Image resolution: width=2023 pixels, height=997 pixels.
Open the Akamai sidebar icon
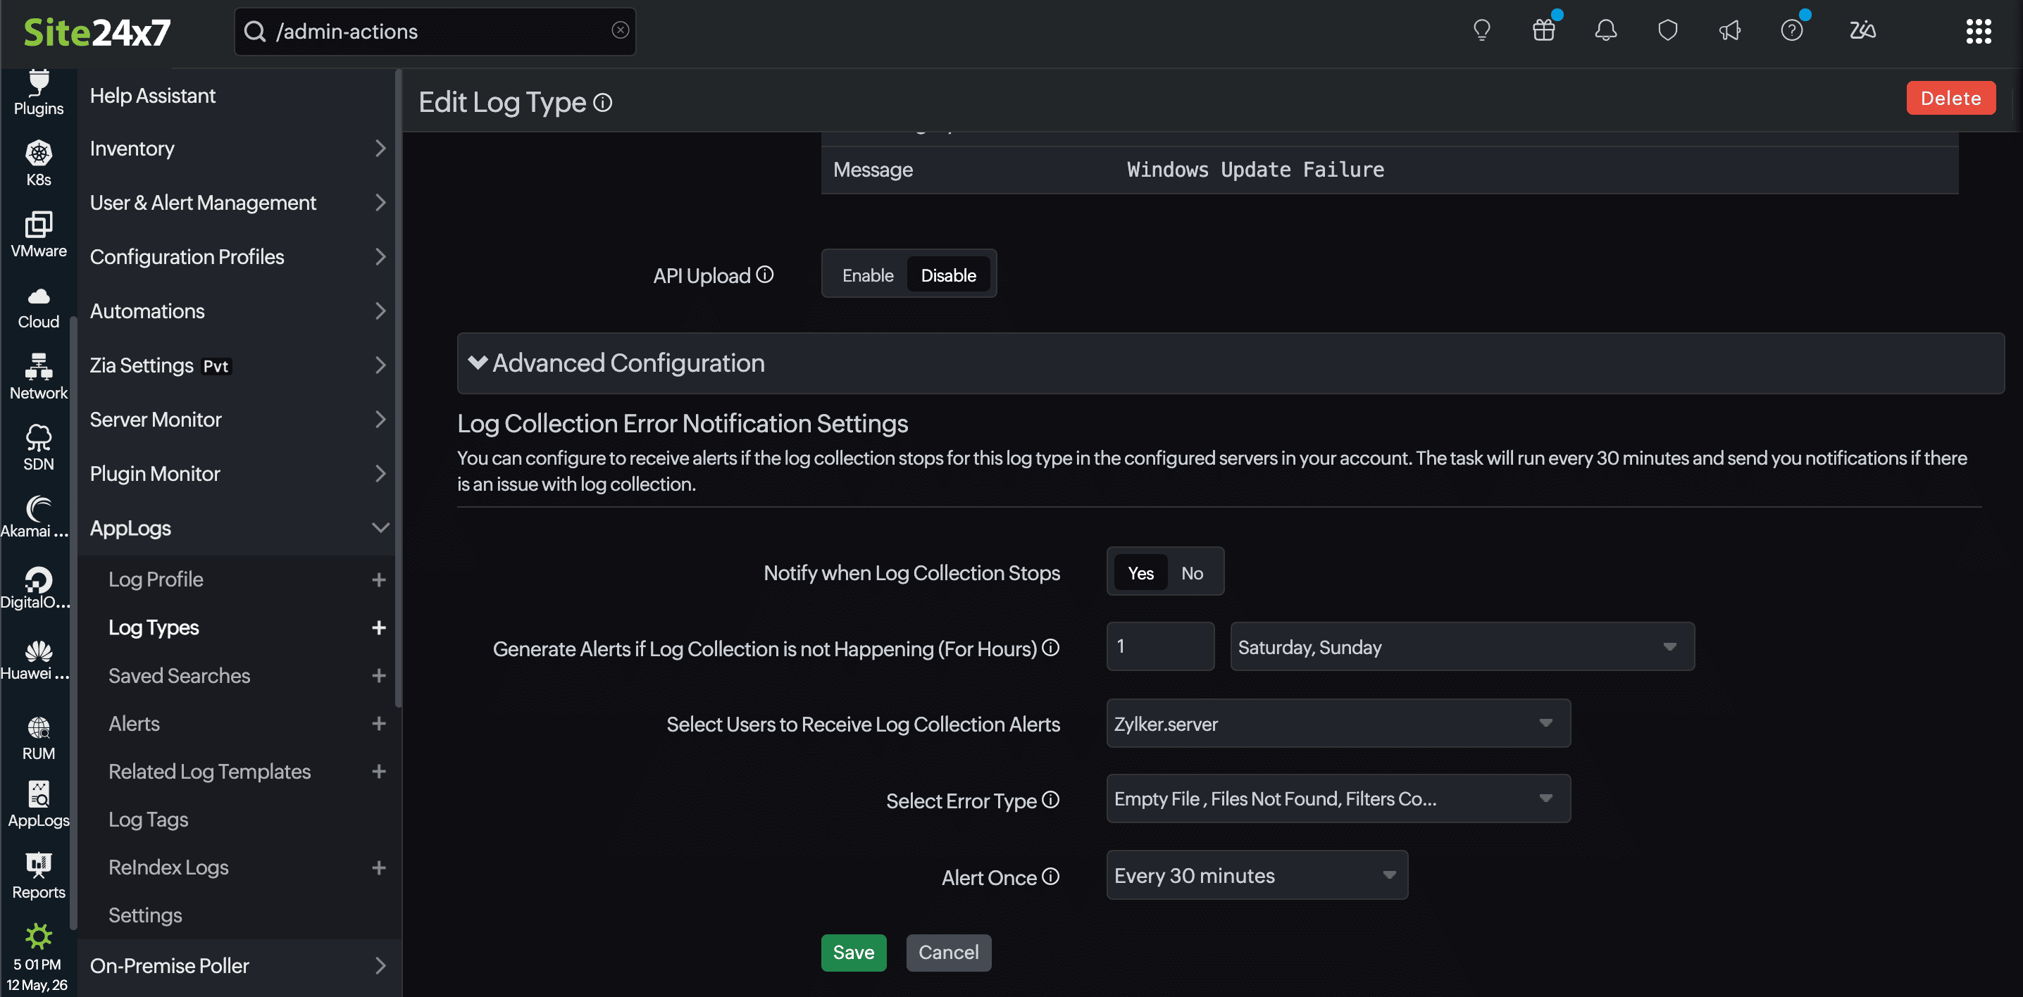tap(35, 517)
